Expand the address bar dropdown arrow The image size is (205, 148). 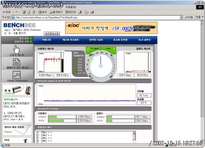(x=181, y=17)
